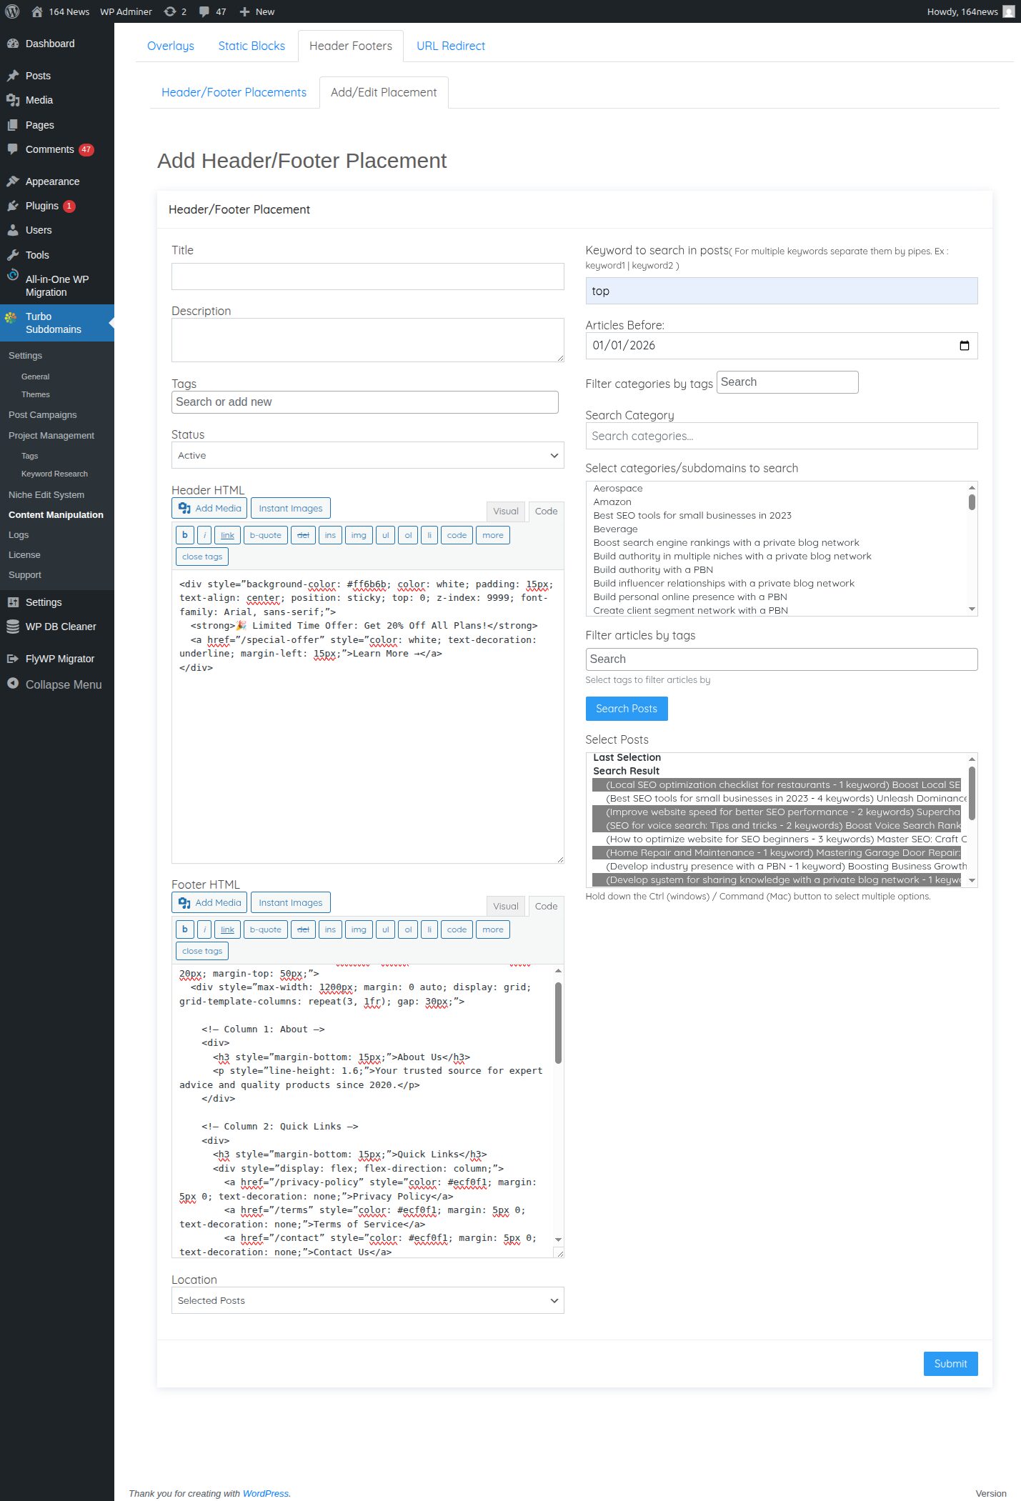
Task: Click the user avatar next to Howdy
Action: 1009,11
